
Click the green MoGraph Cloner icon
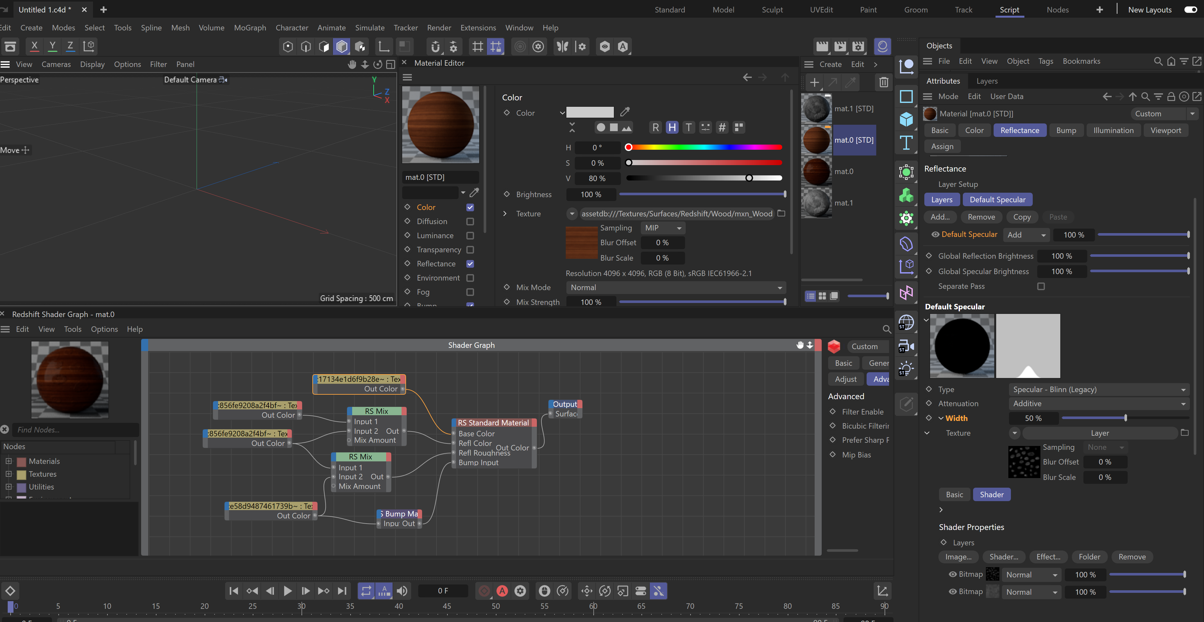[x=906, y=195]
